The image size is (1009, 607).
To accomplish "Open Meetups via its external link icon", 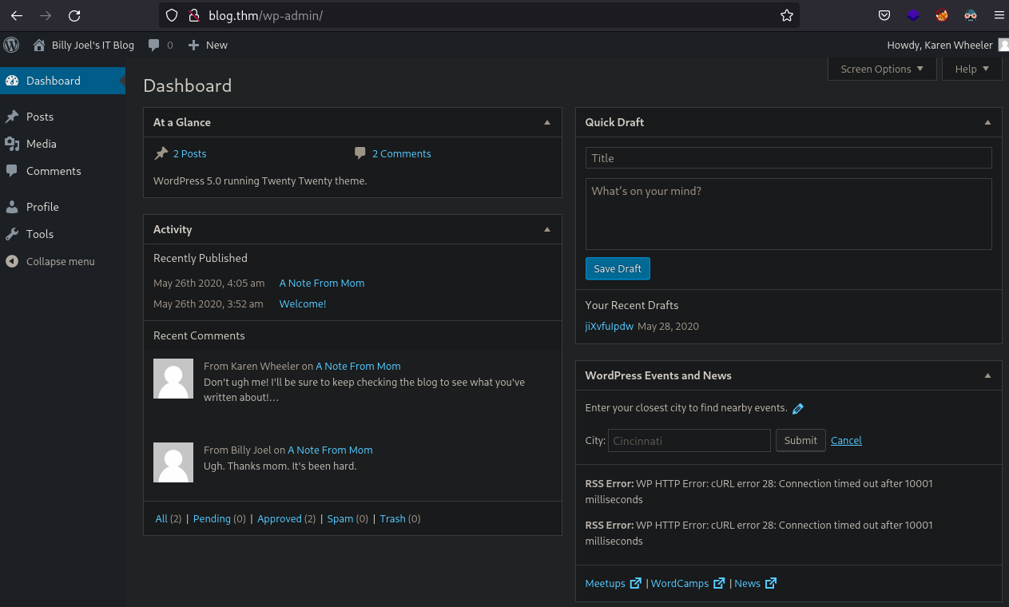I will tap(635, 583).
